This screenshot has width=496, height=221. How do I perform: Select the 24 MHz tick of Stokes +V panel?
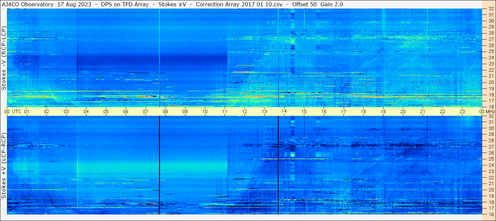[491, 165]
